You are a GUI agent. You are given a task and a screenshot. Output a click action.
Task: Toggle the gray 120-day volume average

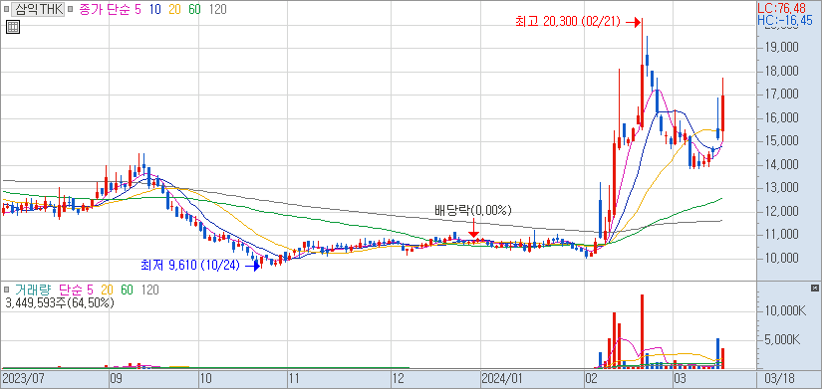[149, 290]
